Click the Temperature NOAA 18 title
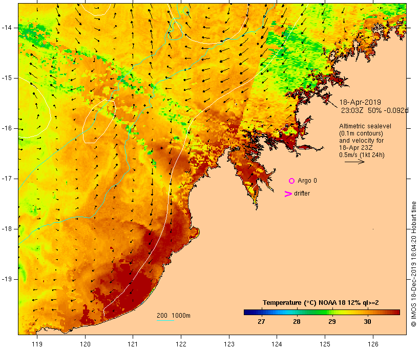The height and width of the screenshot is (349, 420). coord(321,303)
